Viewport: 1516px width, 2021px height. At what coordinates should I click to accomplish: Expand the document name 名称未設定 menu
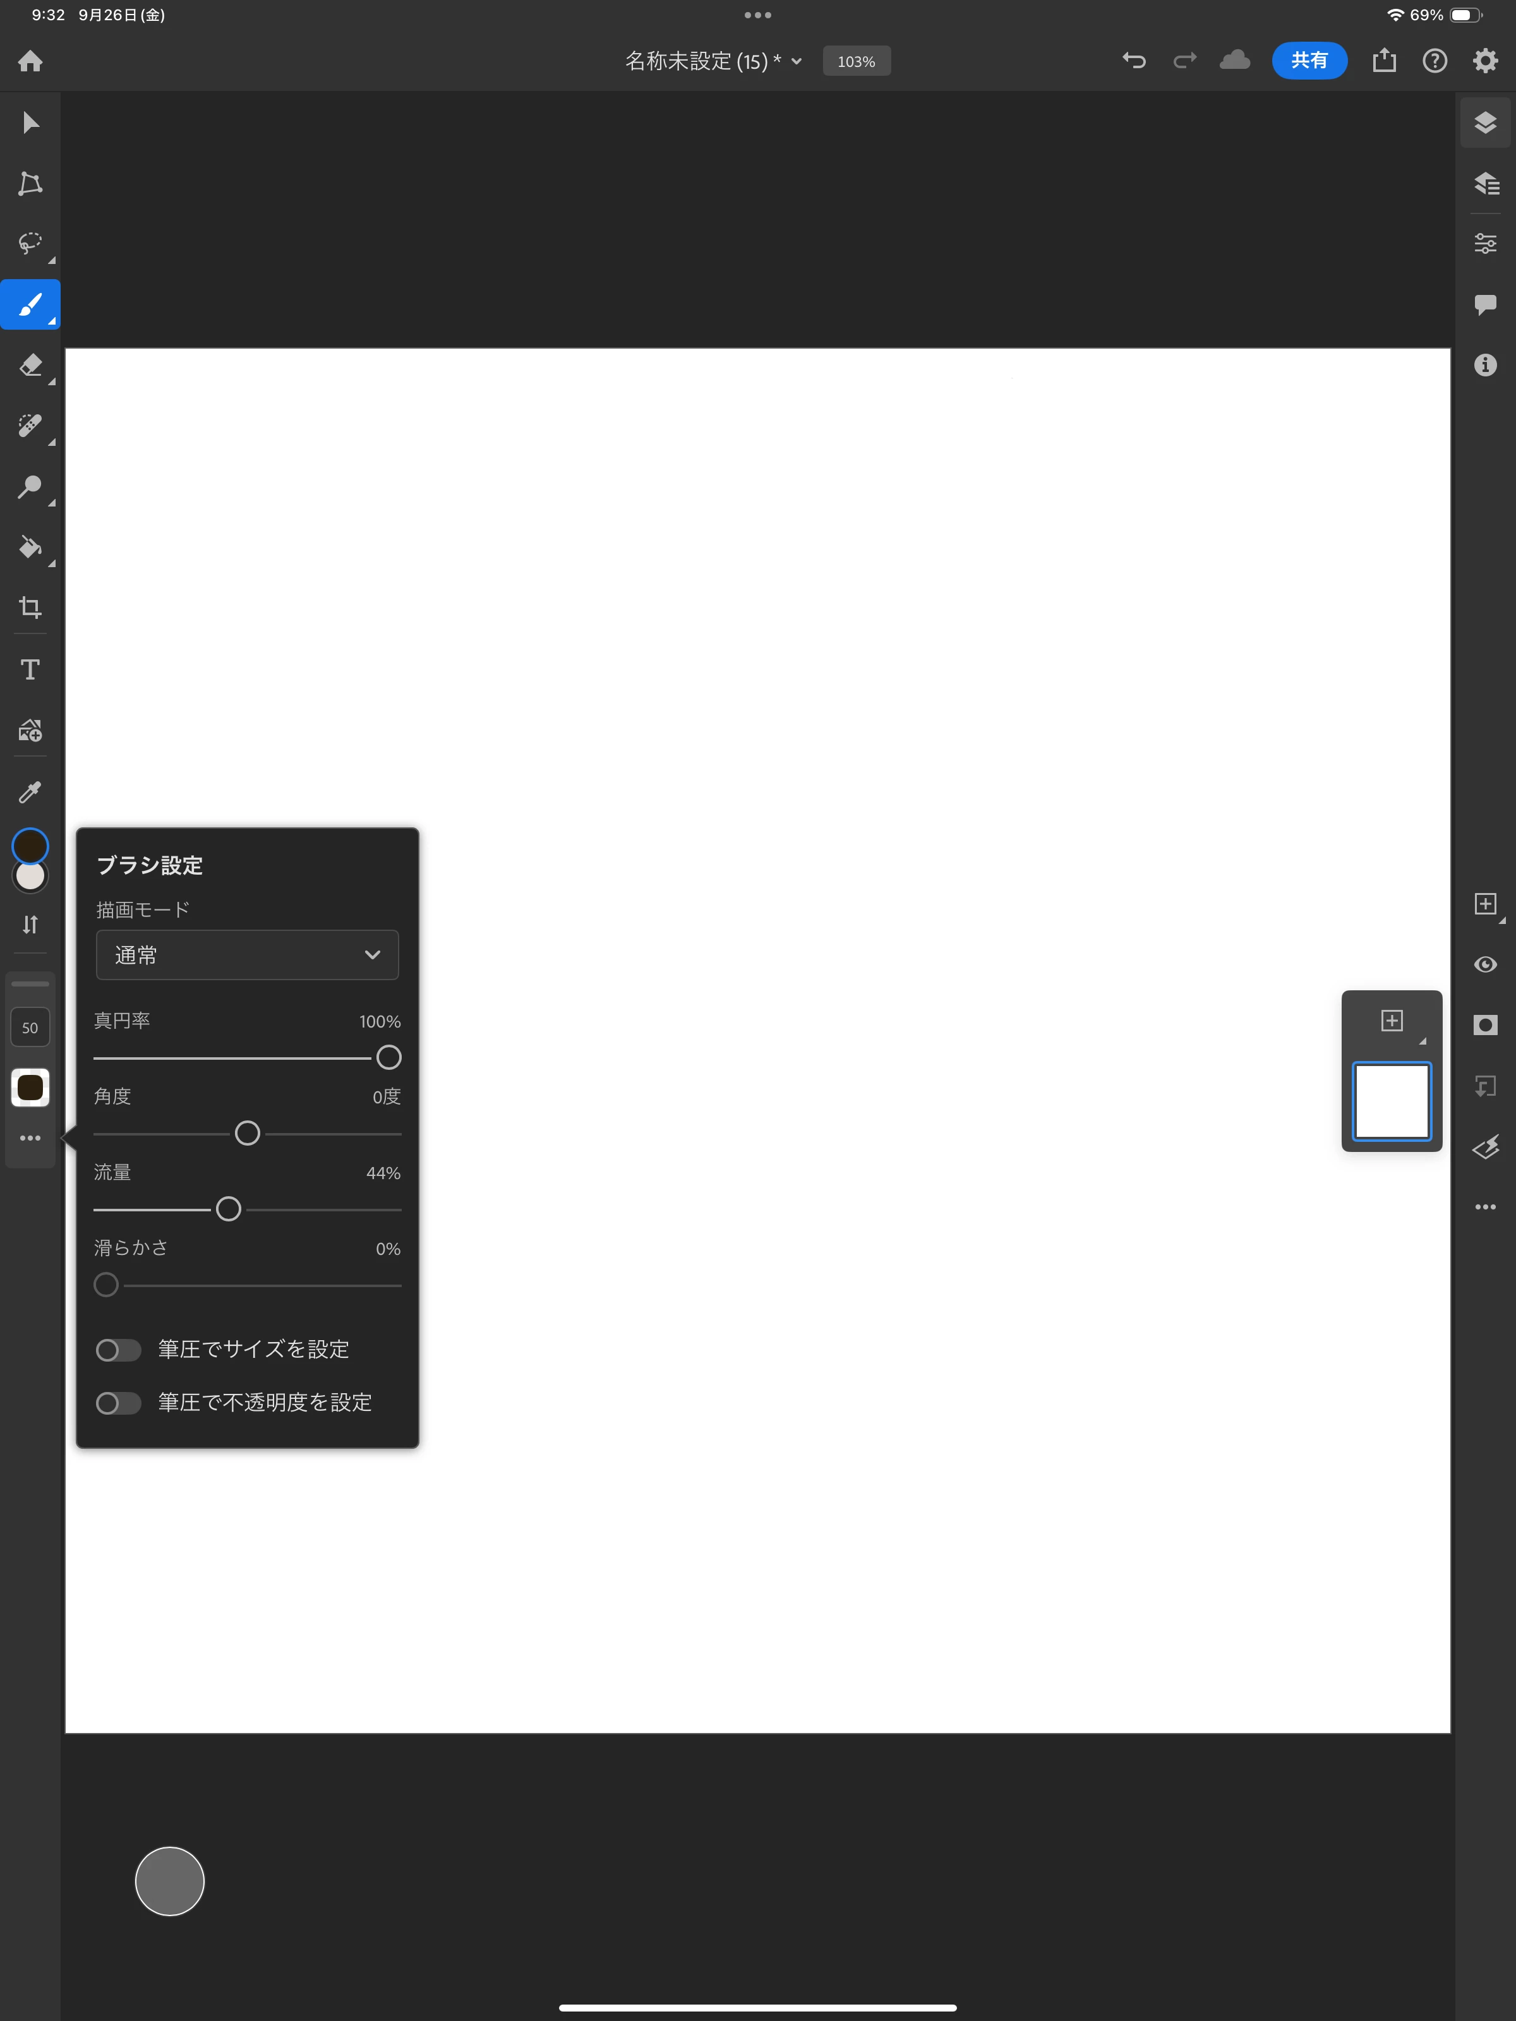click(x=713, y=61)
